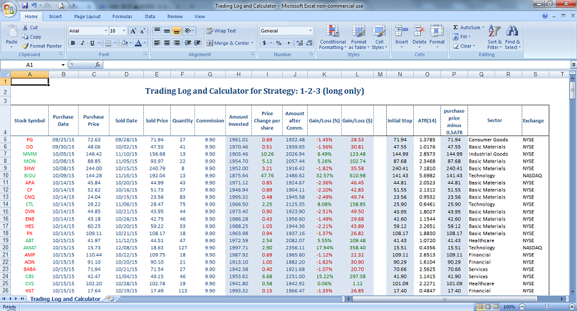Click the Delete cells icon
This screenshot has width=577, height=311.
pos(420,31)
